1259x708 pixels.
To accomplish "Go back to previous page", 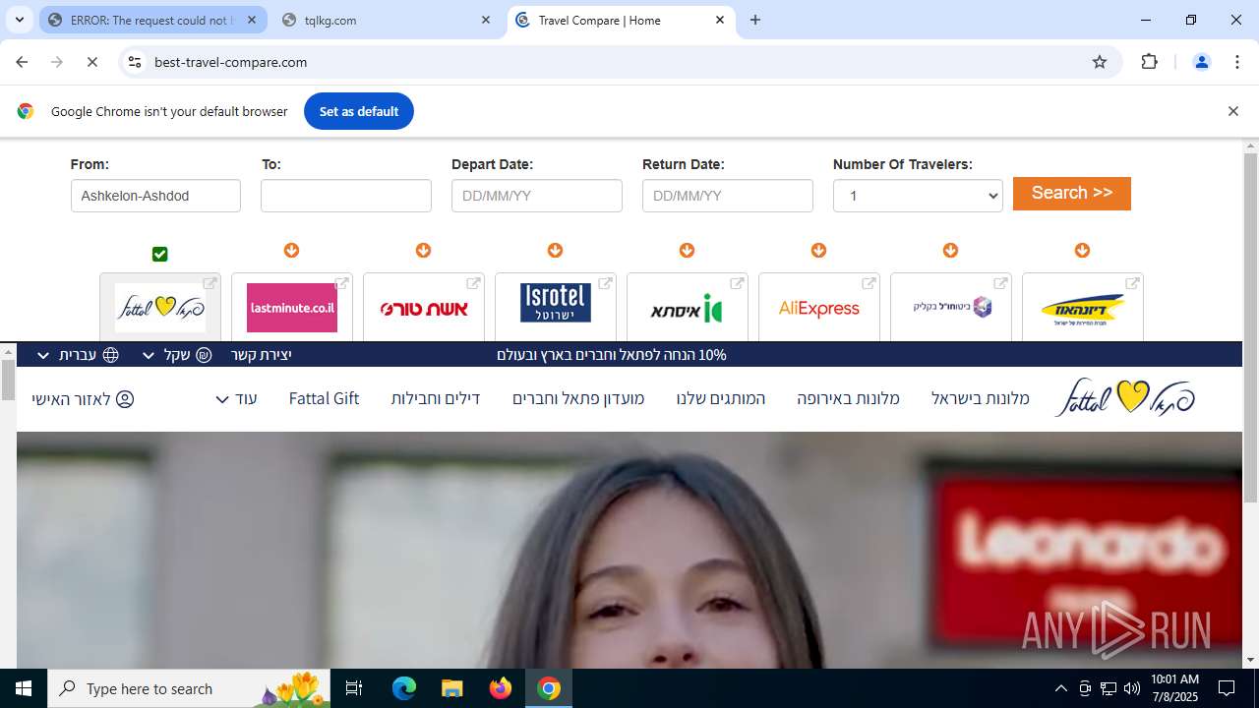I will click(x=22, y=62).
